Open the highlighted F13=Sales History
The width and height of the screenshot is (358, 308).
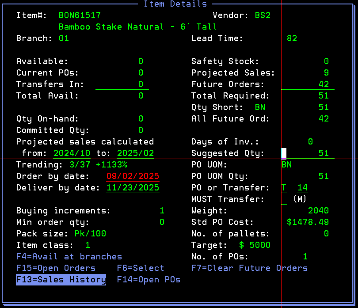pos(61,280)
